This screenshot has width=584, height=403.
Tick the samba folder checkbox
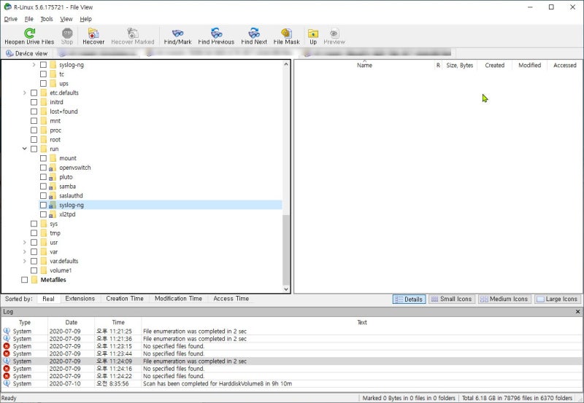pyautogui.click(x=43, y=187)
